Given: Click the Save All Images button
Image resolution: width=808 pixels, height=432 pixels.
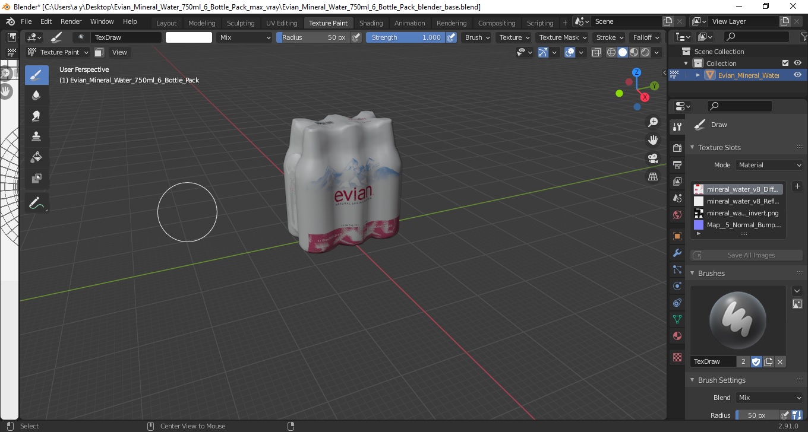Looking at the screenshot, I should [x=747, y=255].
